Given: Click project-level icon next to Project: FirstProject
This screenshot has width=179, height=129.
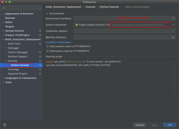Looking at the screenshot, I should coord(40,35).
